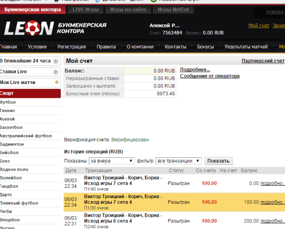Open Партнерский счет link
The width and height of the screenshot is (285, 229).
pyautogui.click(x=263, y=61)
